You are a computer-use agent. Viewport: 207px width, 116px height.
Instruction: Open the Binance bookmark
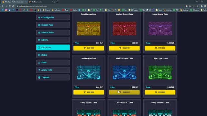click(46, 10)
